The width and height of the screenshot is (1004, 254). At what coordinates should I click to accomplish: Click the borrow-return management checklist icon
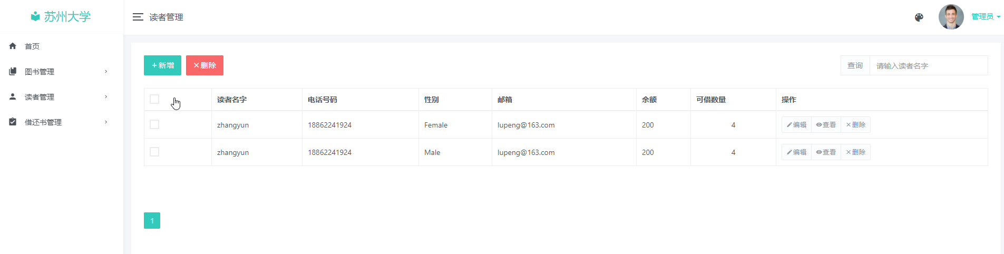point(13,122)
